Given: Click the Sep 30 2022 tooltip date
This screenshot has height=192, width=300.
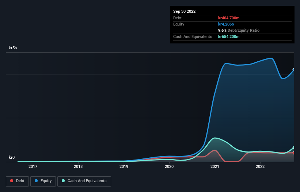Looking at the screenshot, I should coord(184,11).
